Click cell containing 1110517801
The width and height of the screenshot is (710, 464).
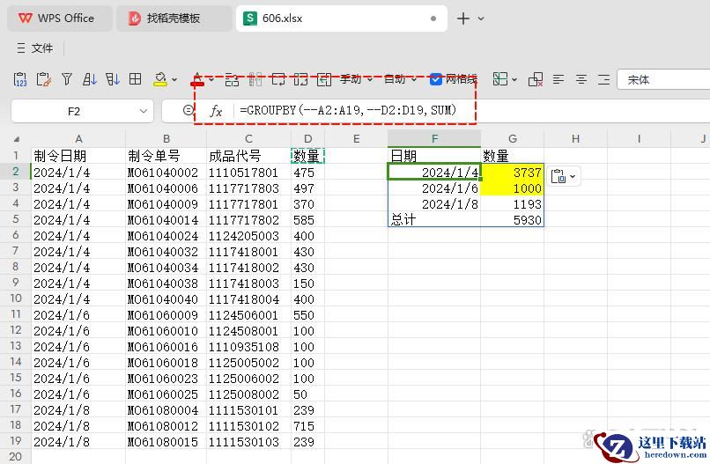pyautogui.click(x=248, y=173)
